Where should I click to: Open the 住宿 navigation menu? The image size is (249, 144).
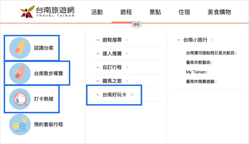(184, 12)
